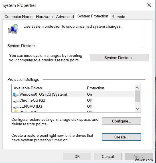This screenshot has width=156, height=163.
Task: Confirm the dialog with OK
Action: pos(77,156)
